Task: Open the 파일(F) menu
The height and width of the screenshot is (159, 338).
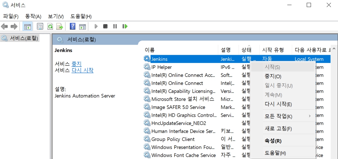Action: click(x=11, y=16)
